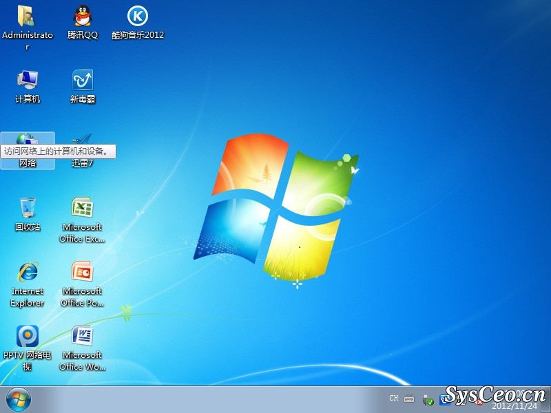
Task: Click the Show Desktop strip at taskbar end
Action: pyautogui.click(x=548, y=400)
